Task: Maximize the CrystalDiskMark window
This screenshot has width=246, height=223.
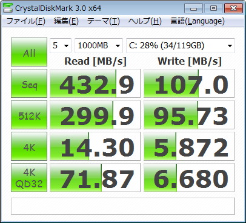Action: (x=213, y=8)
